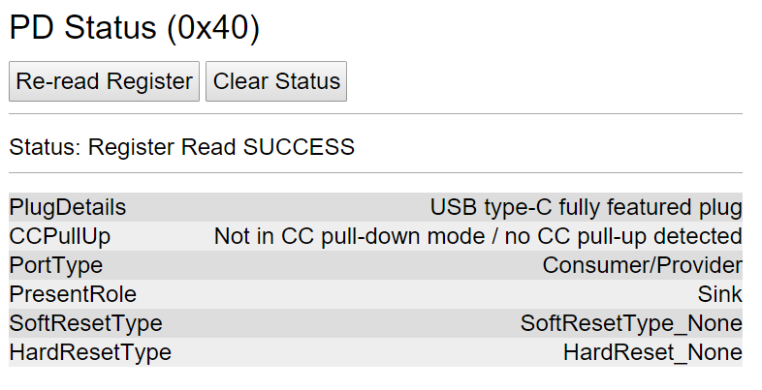The width and height of the screenshot is (762, 390).
Task: Click the 0x40 register address in title
Action: pyautogui.click(x=214, y=28)
